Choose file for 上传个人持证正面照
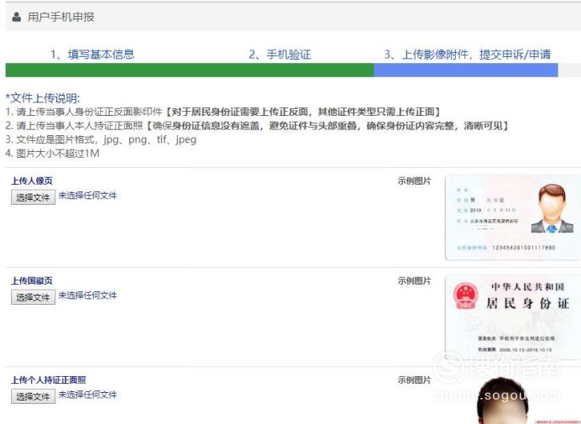 tap(33, 396)
